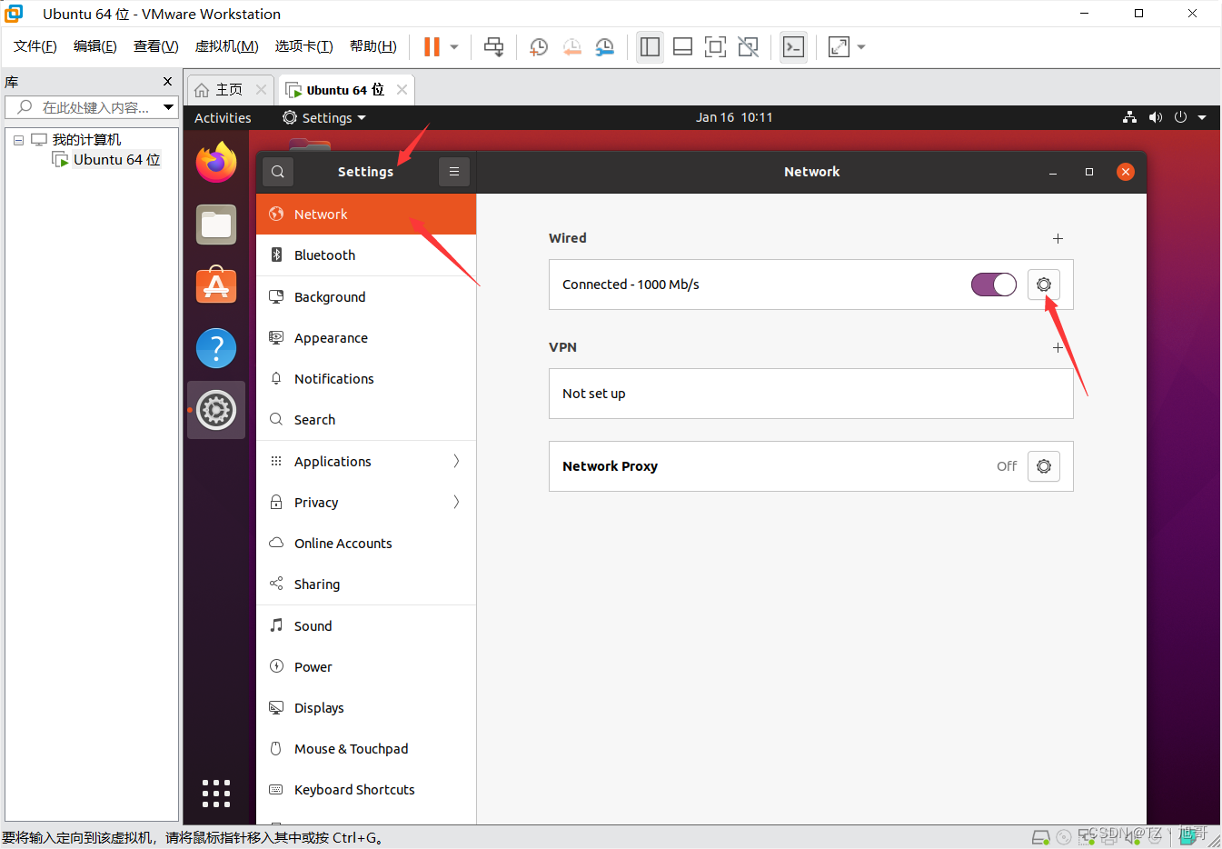The image size is (1222, 849).
Task: Open the 选项卡(T) menu
Action: (304, 46)
